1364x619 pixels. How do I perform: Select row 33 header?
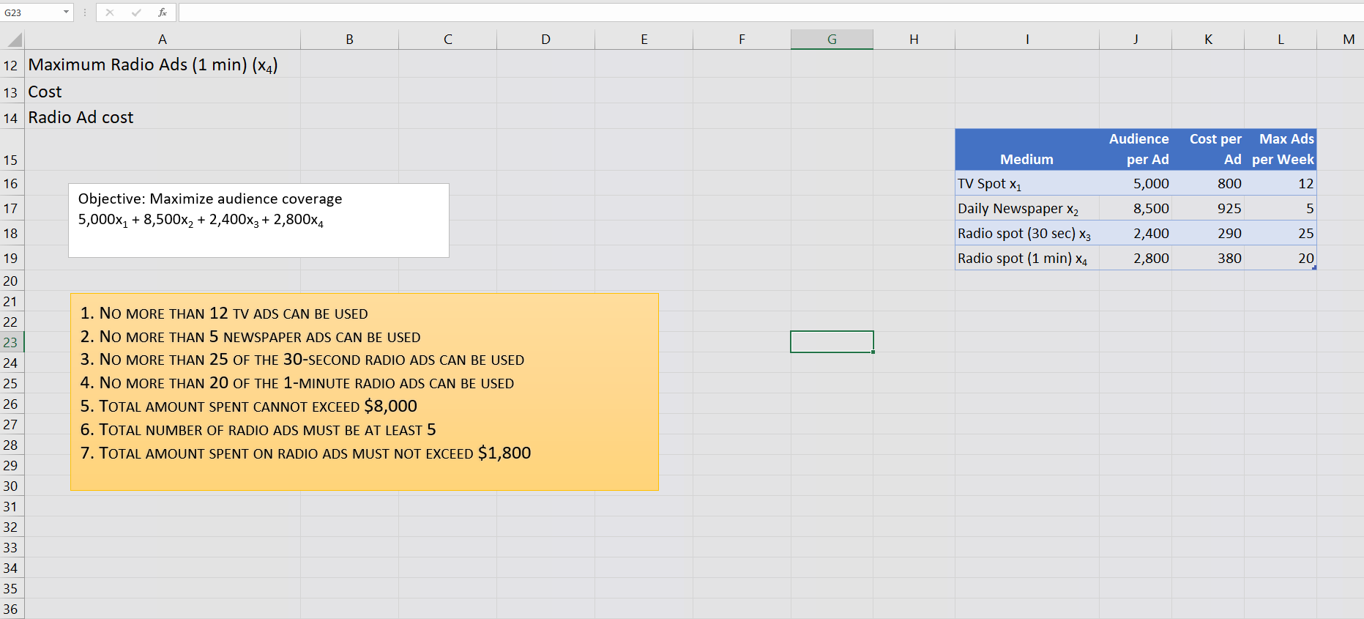tap(12, 547)
